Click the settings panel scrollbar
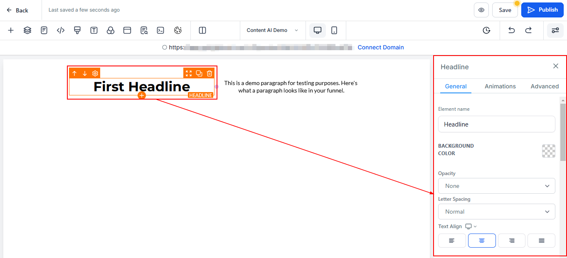 tap(563, 132)
